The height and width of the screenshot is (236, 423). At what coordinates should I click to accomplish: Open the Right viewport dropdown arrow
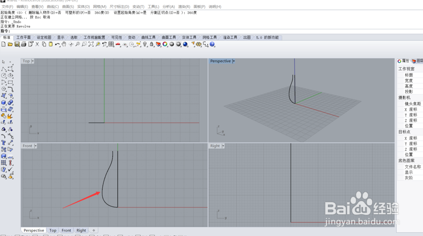(223, 146)
